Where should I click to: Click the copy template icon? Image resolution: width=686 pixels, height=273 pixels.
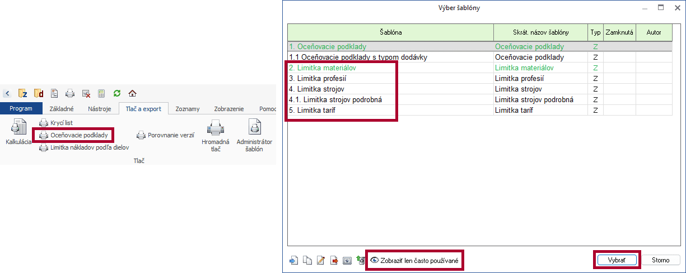(307, 260)
